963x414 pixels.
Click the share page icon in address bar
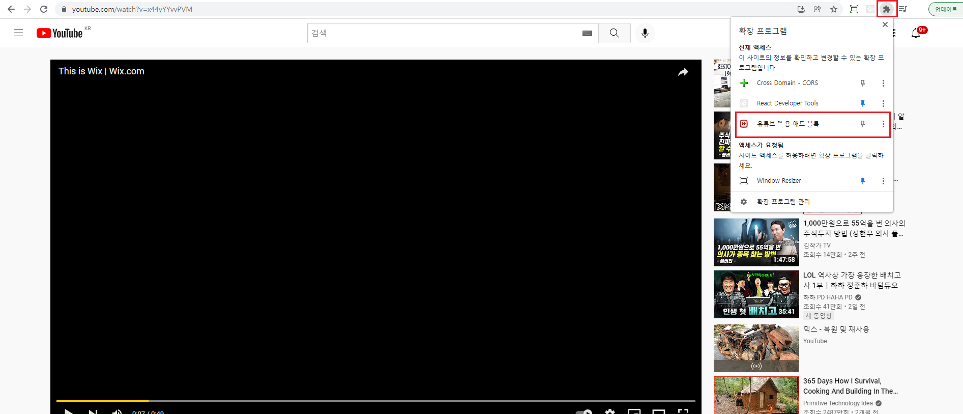(818, 9)
